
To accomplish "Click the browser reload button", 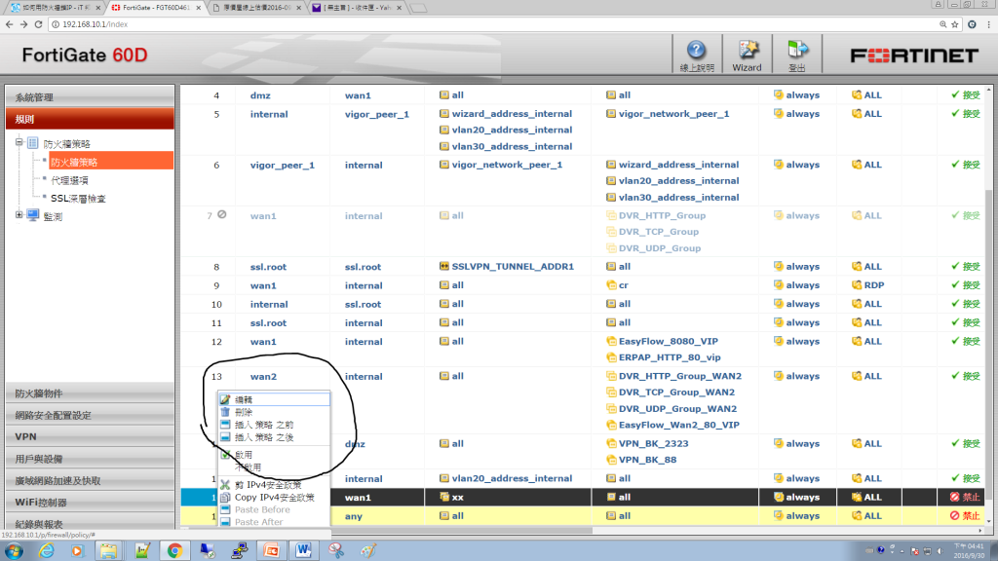I will pos(38,24).
